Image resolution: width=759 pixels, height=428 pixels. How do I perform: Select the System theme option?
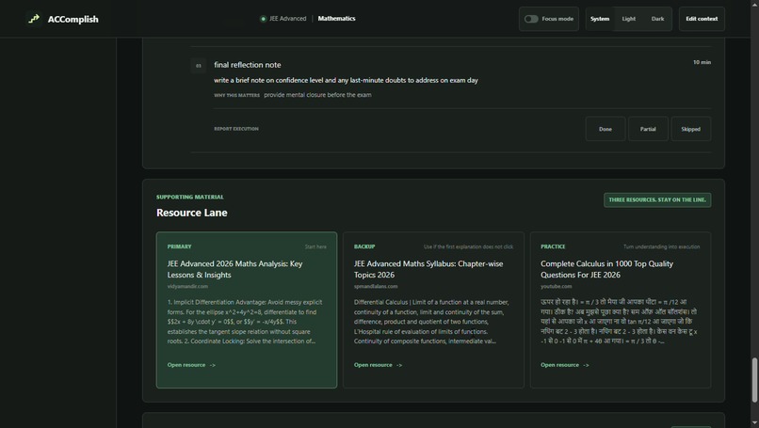point(599,19)
